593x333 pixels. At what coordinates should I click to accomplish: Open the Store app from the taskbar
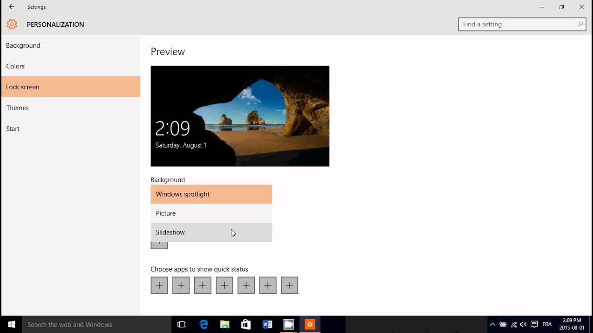pos(246,325)
